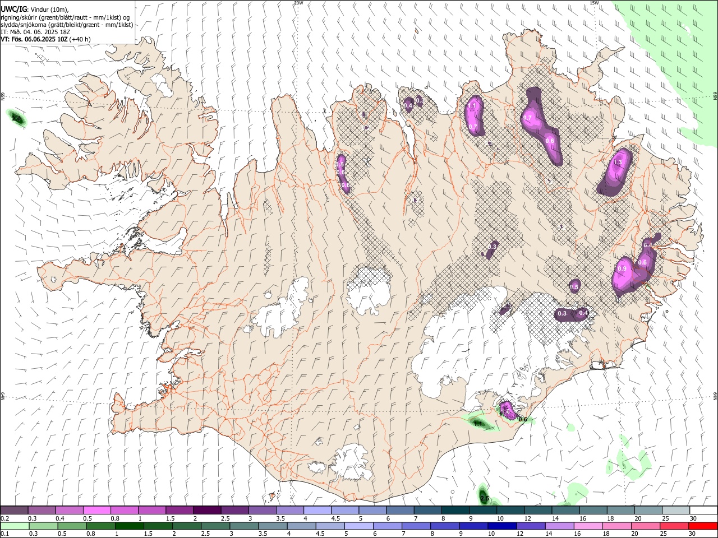Select the dark purple snow swatch starting at 2
Screen dimensions: 718x538
tap(207, 510)
